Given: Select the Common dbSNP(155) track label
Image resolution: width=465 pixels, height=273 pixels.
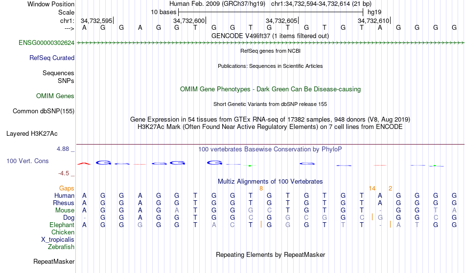Looking at the screenshot, I should pyautogui.click(x=44, y=111).
